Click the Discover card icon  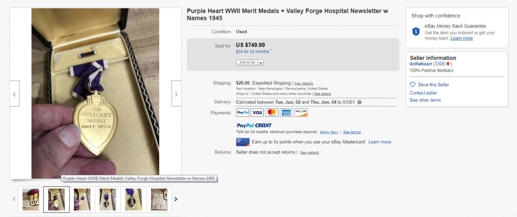[301, 113]
